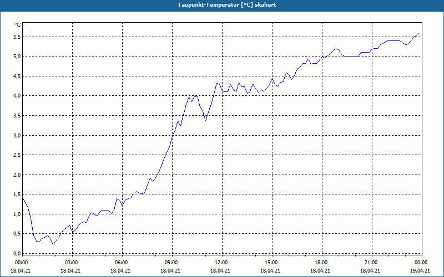This screenshot has height=277, width=444.
Task: Click the 5,0 y-axis label
Action: [x=17, y=57]
